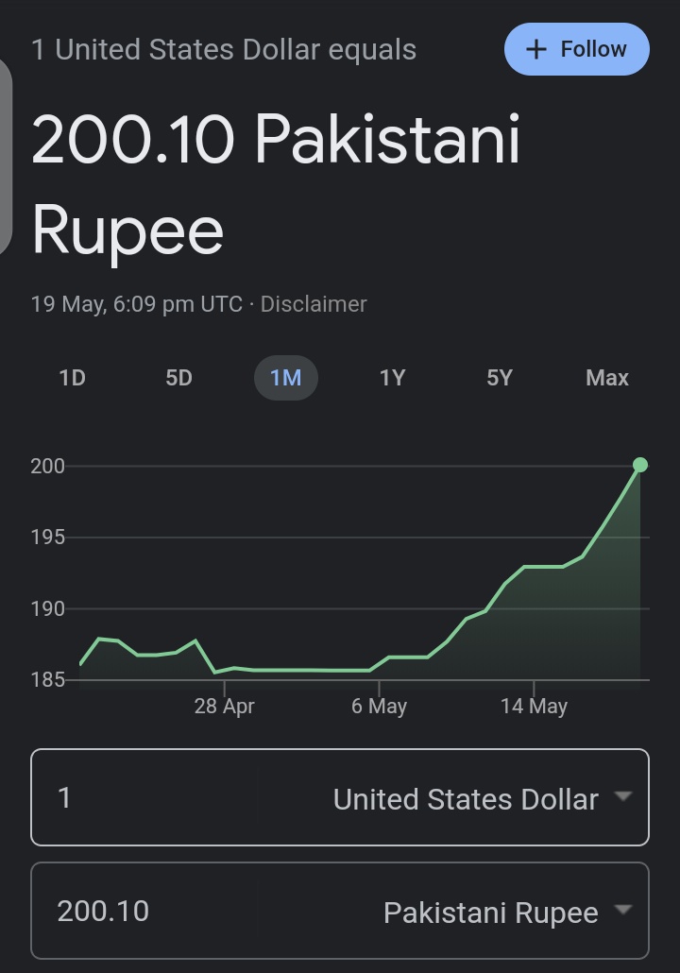Follow this currency pair
This screenshot has height=973, width=680.
coord(577,50)
